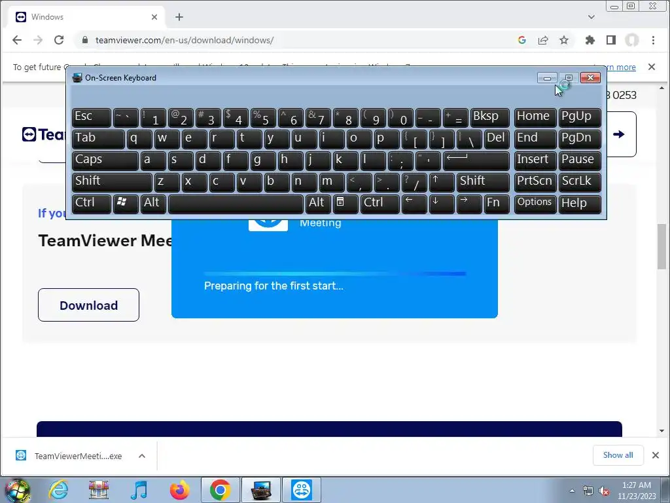670x503 pixels.
Task: Click the muted volume tray icon
Action: pyautogui.click(x=604, y=491)
